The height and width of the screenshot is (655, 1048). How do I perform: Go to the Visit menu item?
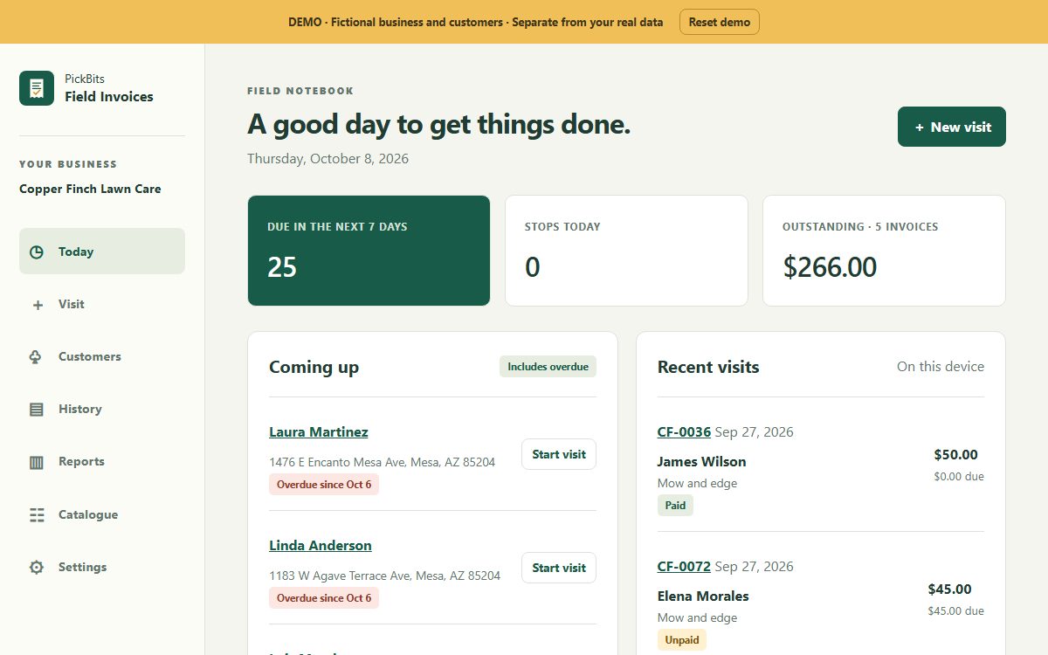102,304
